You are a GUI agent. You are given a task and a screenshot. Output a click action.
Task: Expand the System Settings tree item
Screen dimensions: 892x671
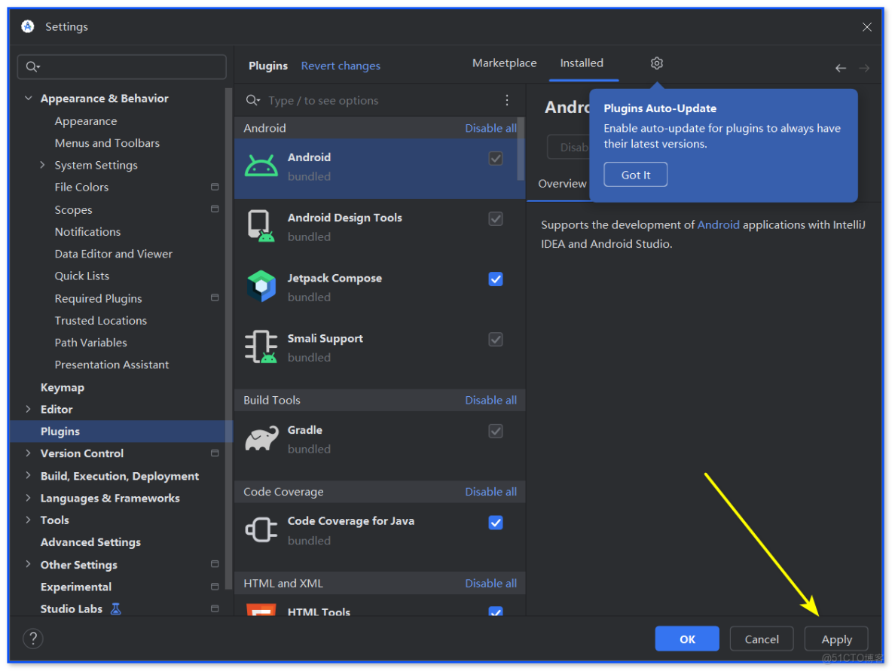43,165
